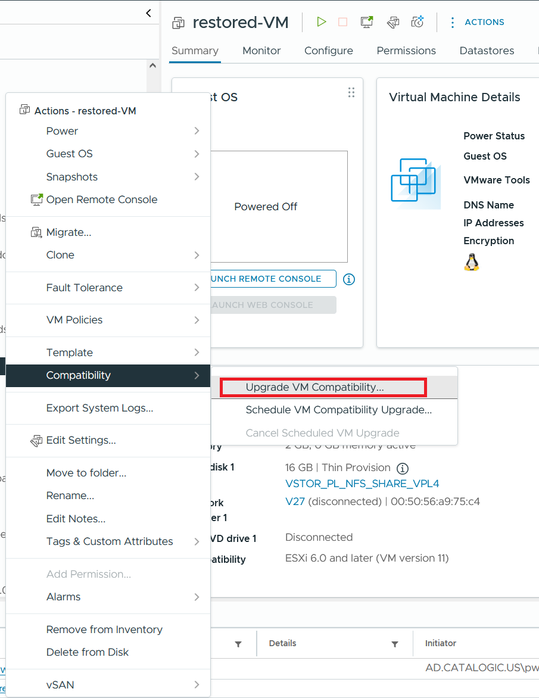Open VSTOR_PL_NFS_SHARE_VPL4 datastore link
The width and height of the screenshot is (539, 698).
[362, 484]
